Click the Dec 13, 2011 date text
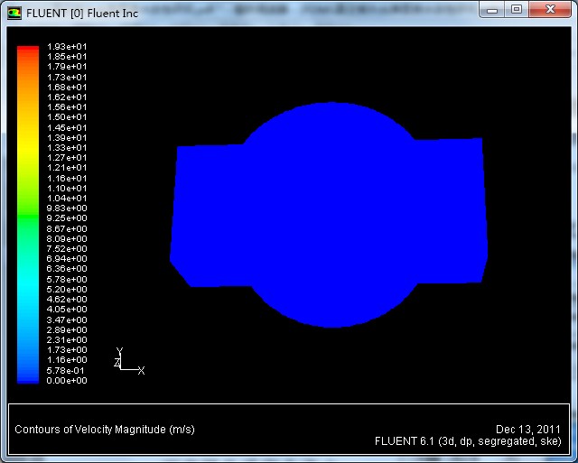Viewport: 578px width, 463px height. tap(527, 429)
